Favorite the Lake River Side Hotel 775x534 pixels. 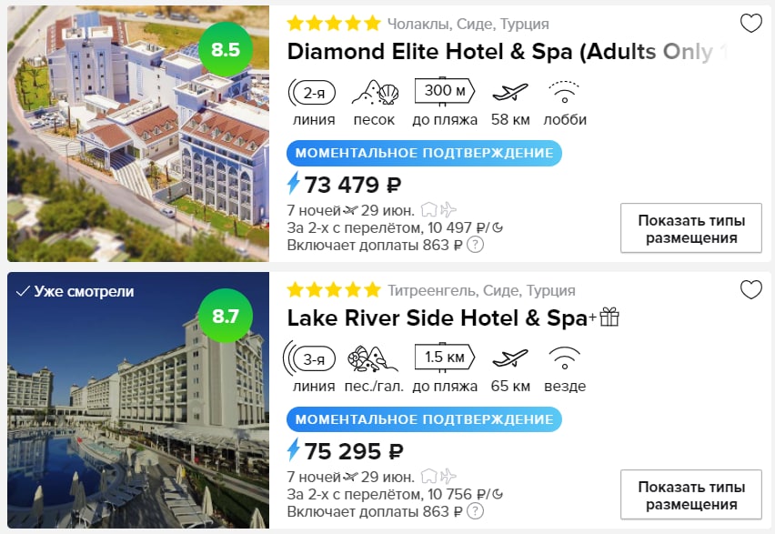(x=750, y=290)
